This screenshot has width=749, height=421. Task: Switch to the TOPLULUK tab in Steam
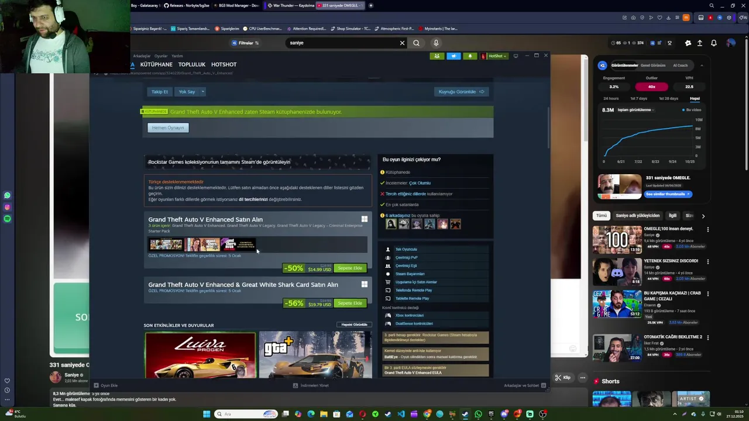192,64
